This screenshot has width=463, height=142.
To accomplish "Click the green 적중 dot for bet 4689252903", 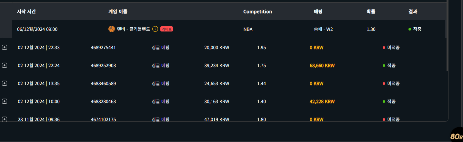I will [384, 66].
